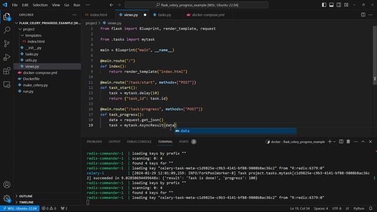Close the terminal panel
The height and width of the screenshot is (212, 377).
click(x=371, y=141)
